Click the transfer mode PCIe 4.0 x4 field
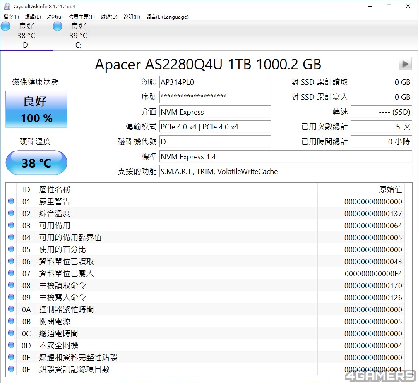Viewport: 418px width, 383px height. (215, 127)
